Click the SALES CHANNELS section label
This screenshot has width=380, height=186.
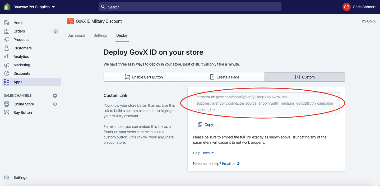pyautogui.click(x=18, y=96)
